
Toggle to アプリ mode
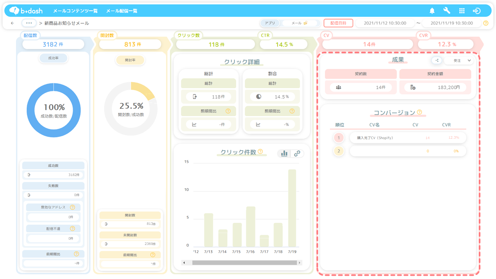pyautogui.click(x=270, y=23)
